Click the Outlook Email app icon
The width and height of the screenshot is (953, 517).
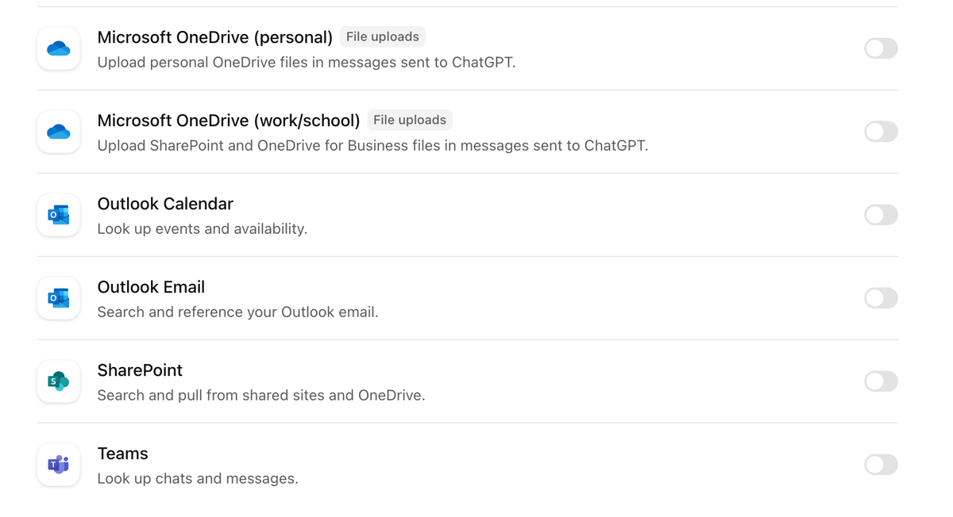tap(59, 298)
